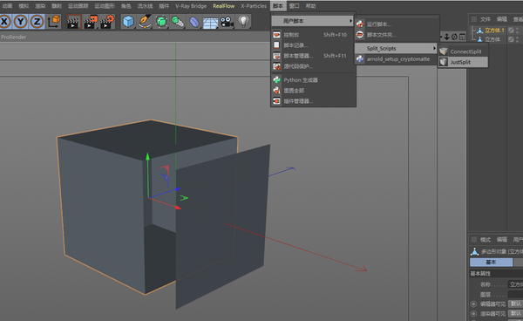Open 脚本文件夹 script folder entry

click(x=397, y=35)
